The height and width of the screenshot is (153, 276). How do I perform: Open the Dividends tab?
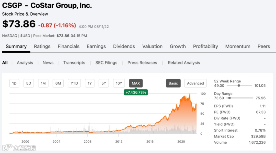click(x=124, y=46)
